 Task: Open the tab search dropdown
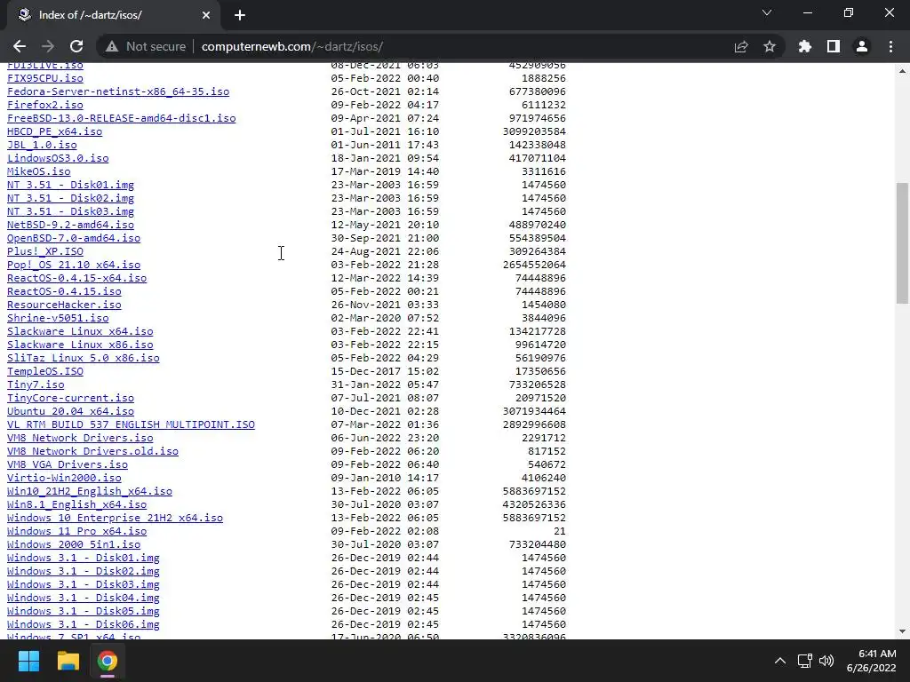(767, 12)
